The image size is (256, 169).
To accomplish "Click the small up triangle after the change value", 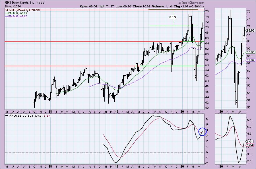I will [x=203, y=7].
